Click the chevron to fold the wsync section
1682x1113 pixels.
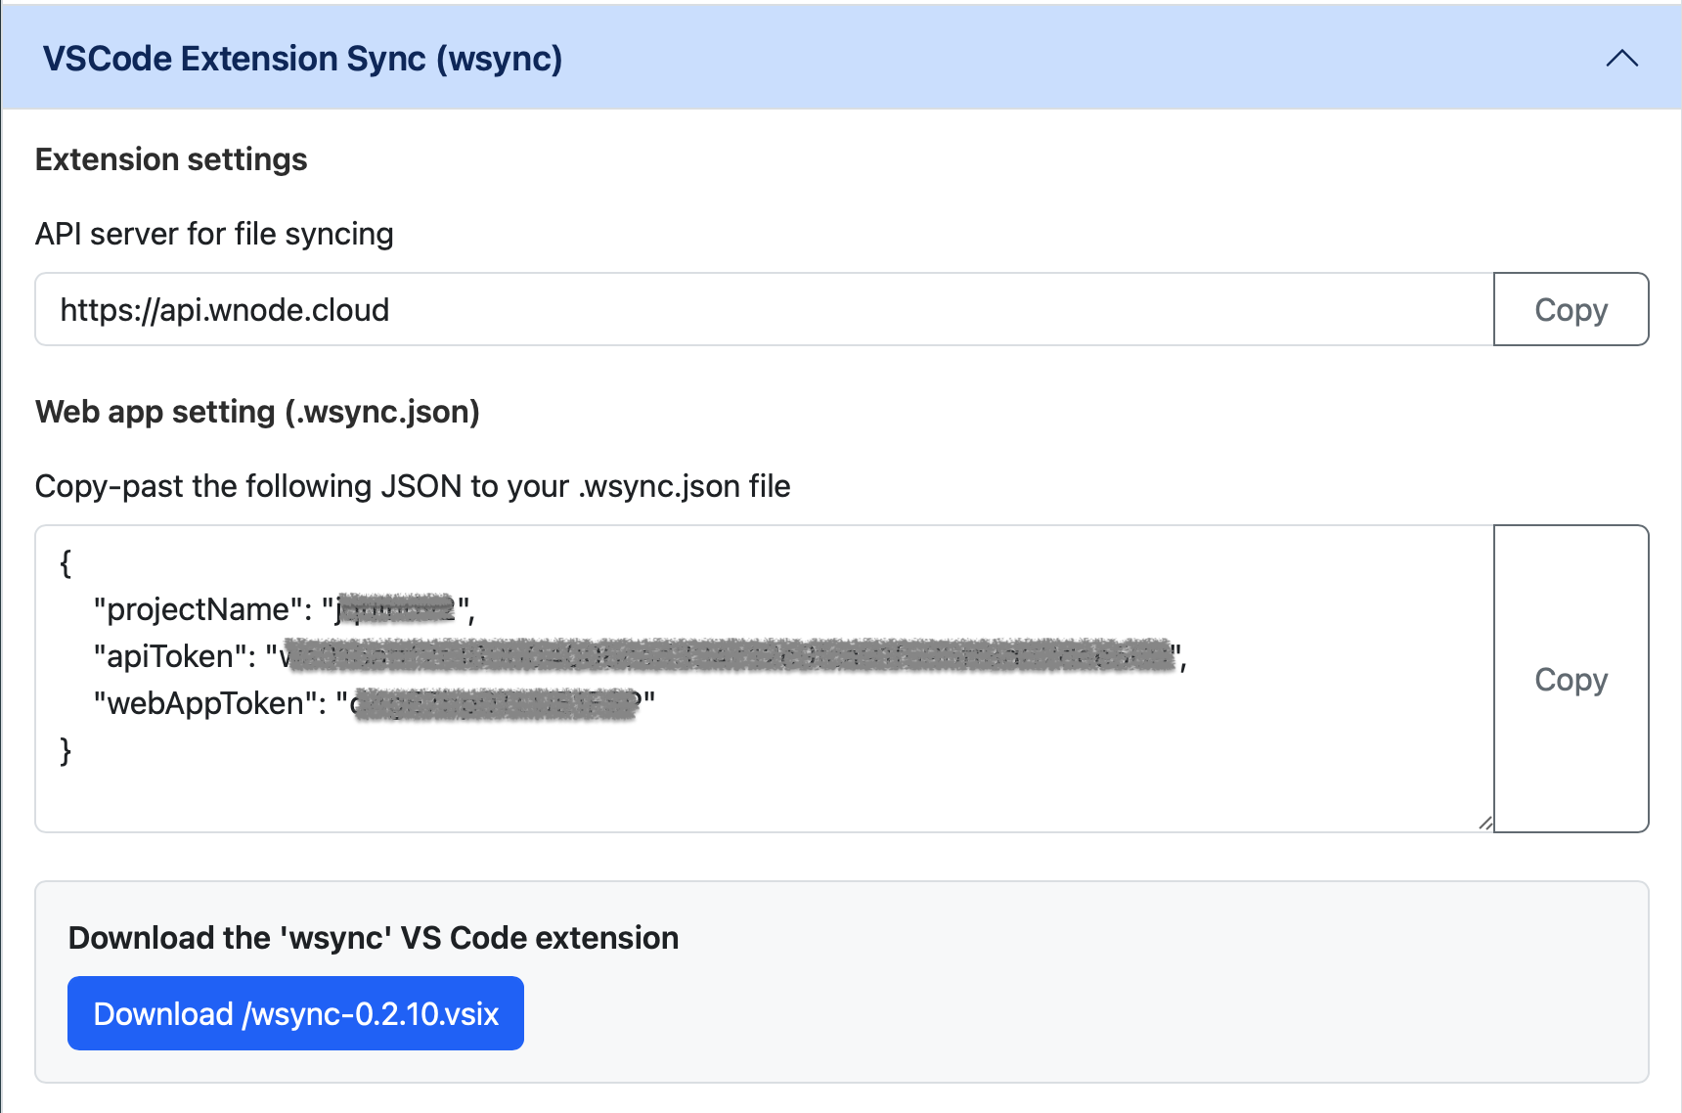(1621, 59)
